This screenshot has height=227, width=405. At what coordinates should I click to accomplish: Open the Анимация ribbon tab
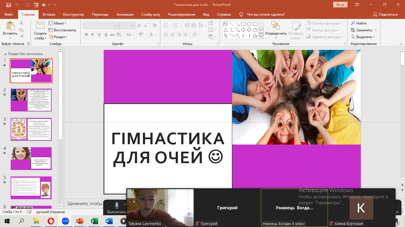125,14
